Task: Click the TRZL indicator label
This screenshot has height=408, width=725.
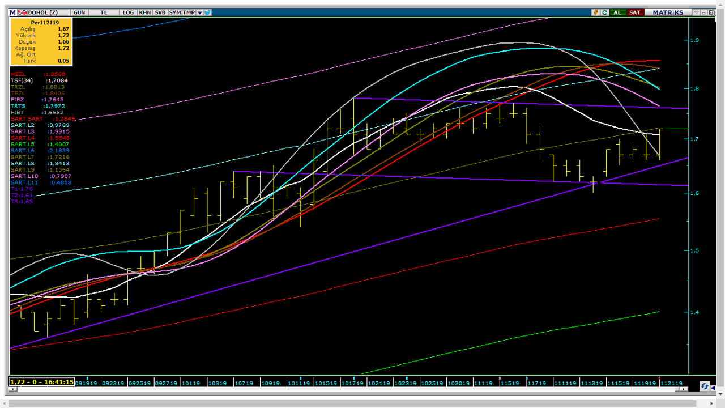Action: [18, 87]
